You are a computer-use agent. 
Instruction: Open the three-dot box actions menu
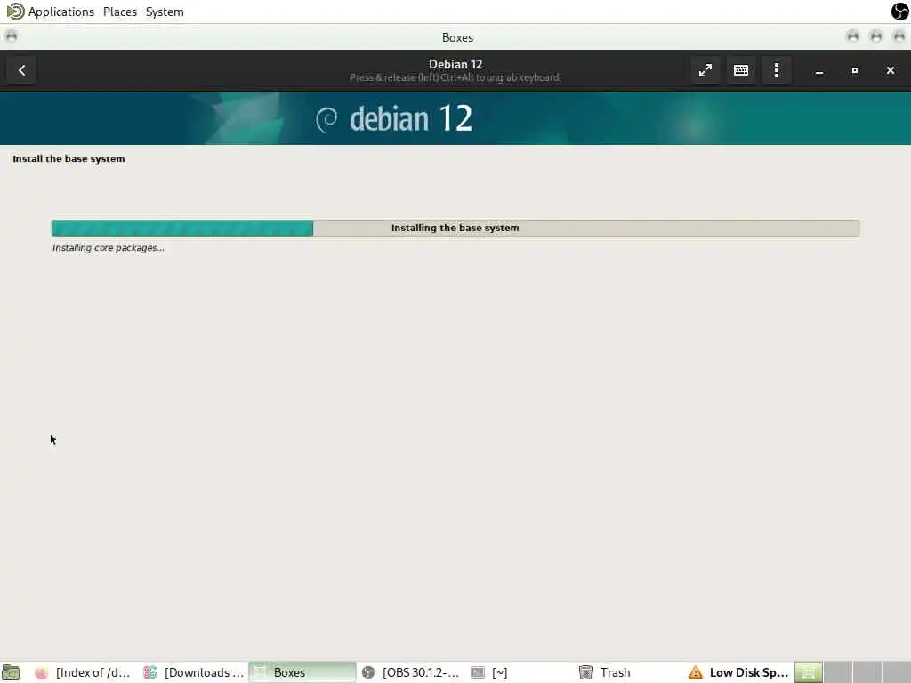pyautogui.click(x=776, y=70)
